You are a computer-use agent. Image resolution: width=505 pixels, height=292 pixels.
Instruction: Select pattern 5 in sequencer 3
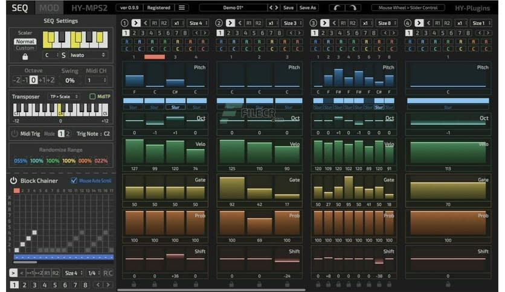coord(348,33)
